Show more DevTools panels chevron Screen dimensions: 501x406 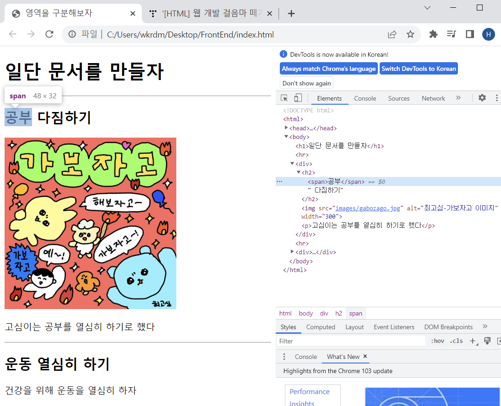click(458, 98)
